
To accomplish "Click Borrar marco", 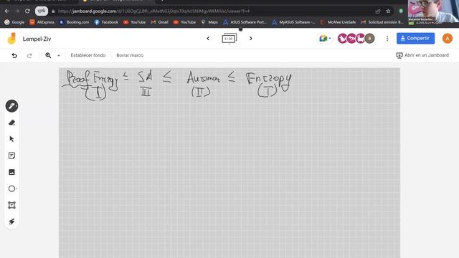I will point(130,55).
